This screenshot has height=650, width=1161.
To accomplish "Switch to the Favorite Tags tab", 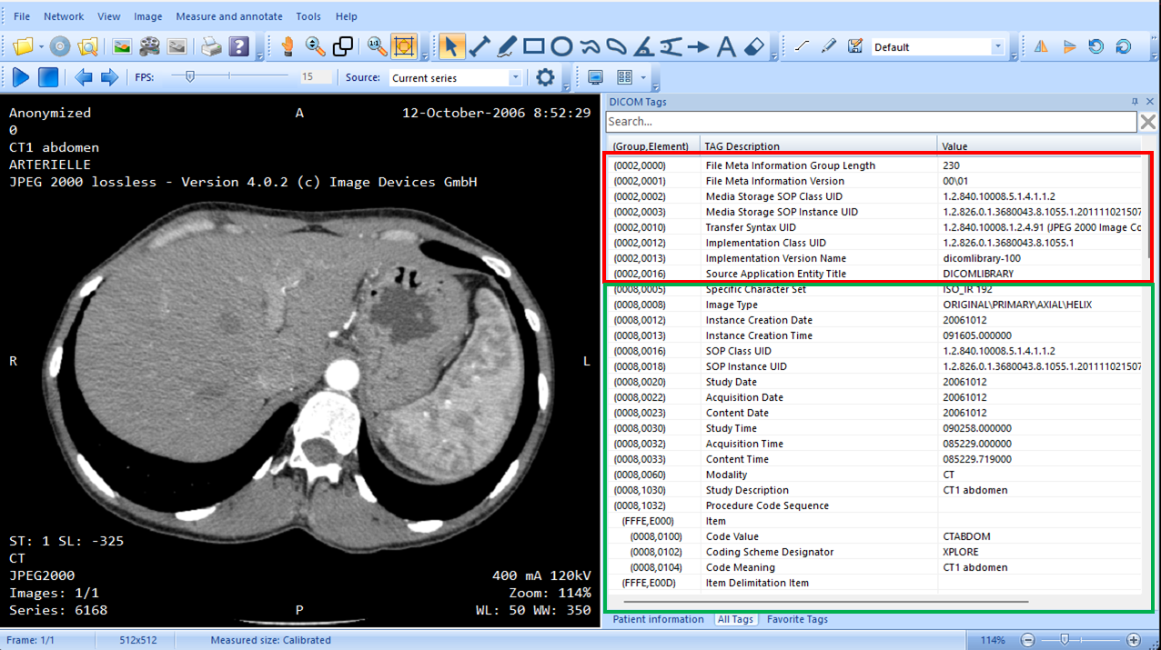I will pyautogui.click(x=797, y=619).
